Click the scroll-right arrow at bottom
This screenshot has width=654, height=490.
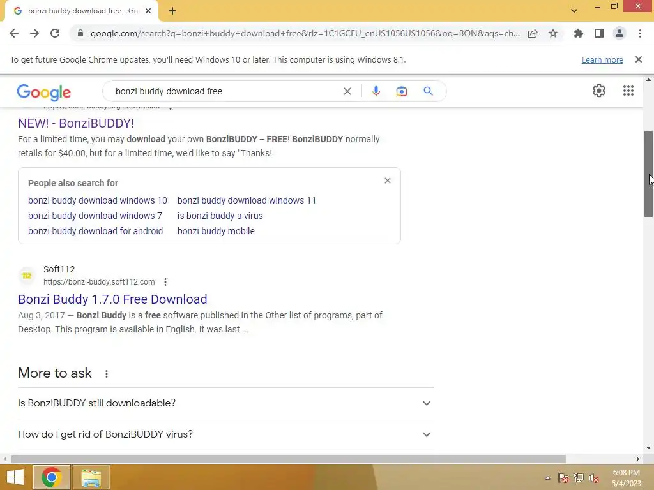pos(638,459)
